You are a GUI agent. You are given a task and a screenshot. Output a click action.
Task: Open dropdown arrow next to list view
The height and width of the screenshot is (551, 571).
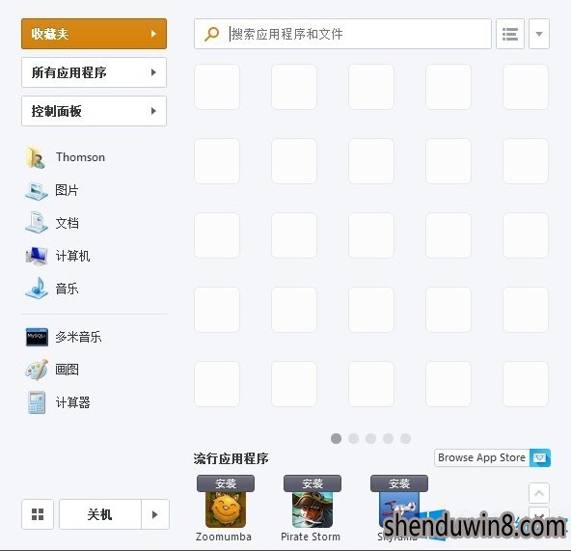539,34
